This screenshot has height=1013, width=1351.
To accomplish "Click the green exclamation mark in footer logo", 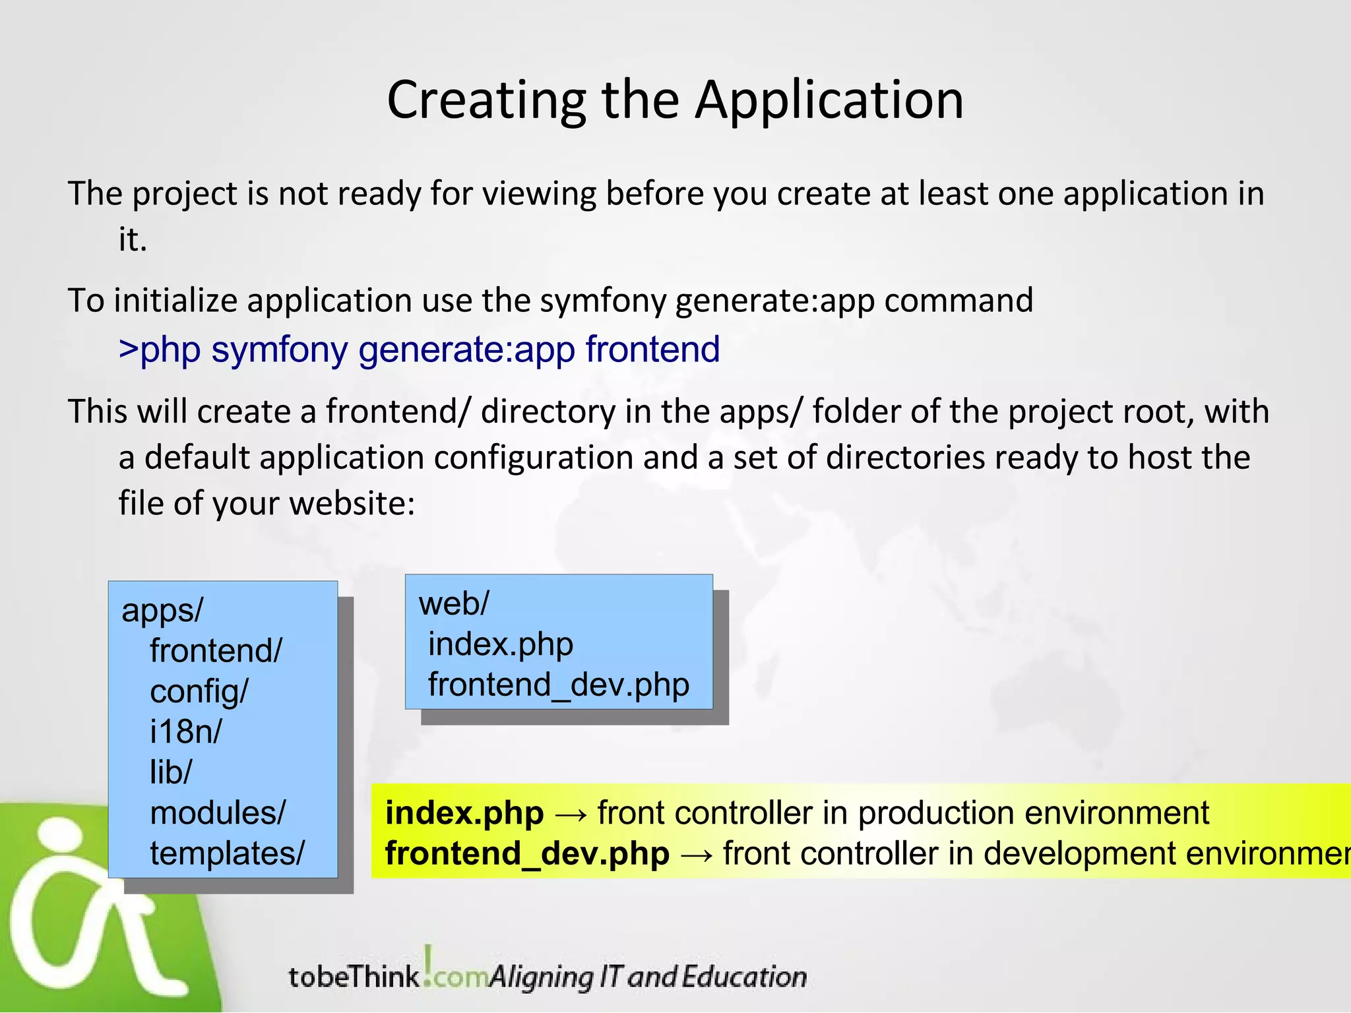I will tap(429, 962).
